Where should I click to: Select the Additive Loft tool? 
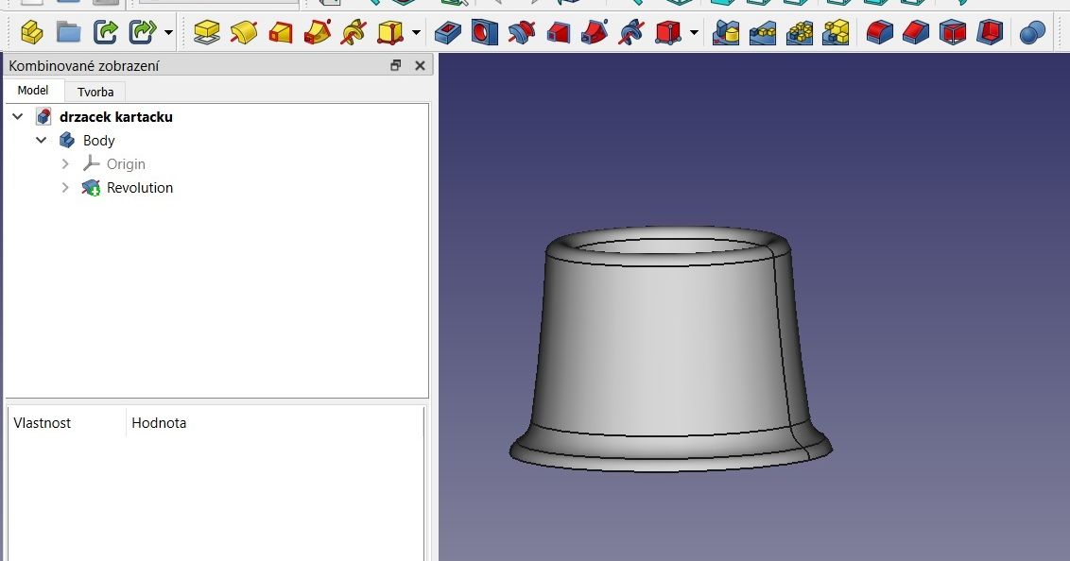[x=281, y=32]
